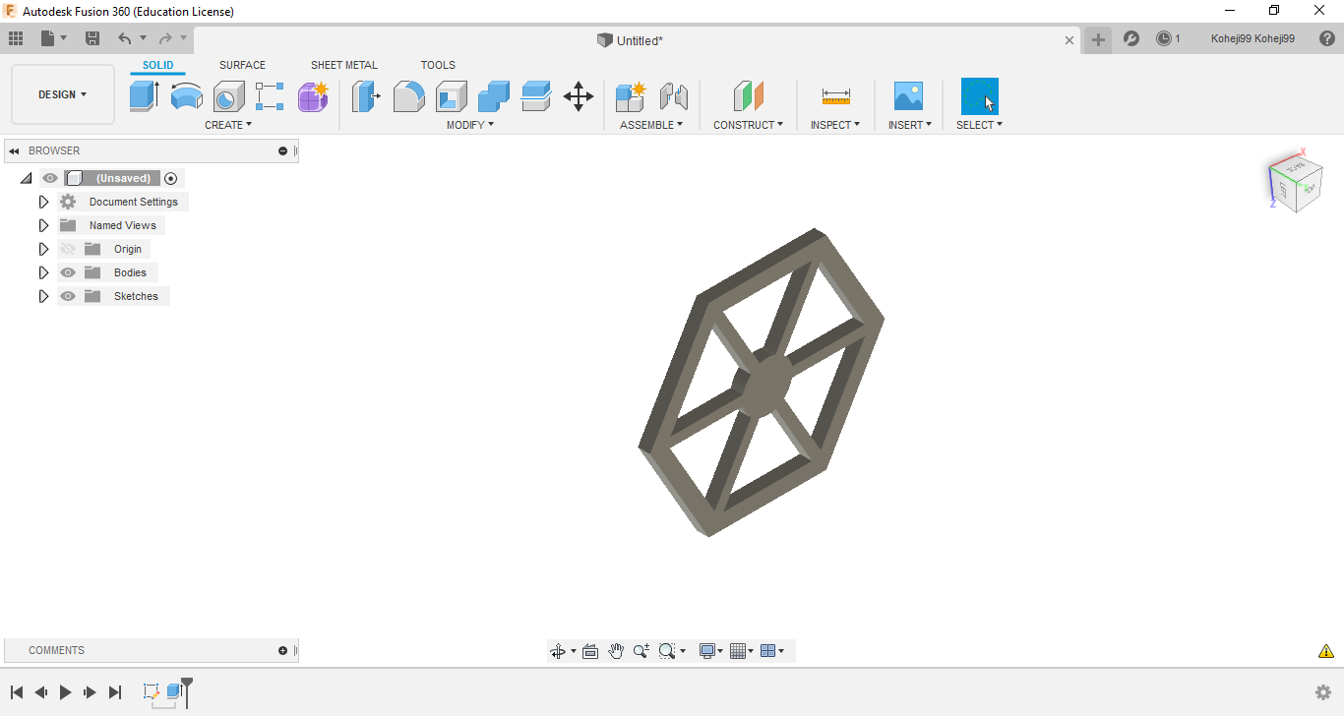
Task: Click the New Component icon
Action: click(x=630, y=96)
